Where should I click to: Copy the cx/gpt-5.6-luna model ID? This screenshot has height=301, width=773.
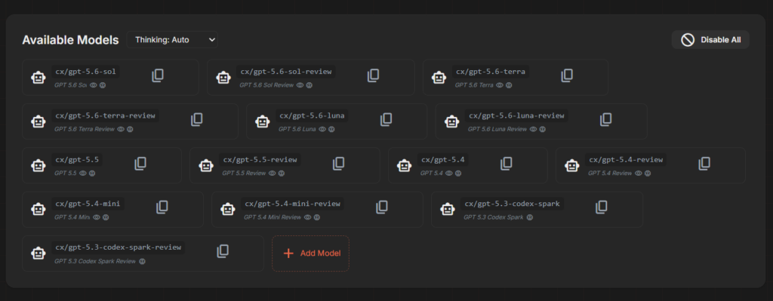point(386,120)
